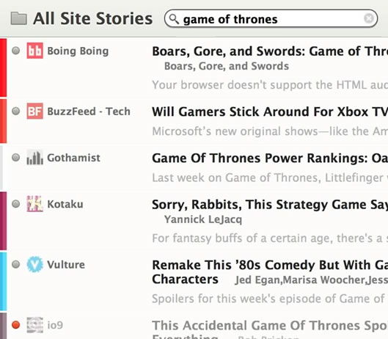Clear the game of thrones search query

[369, 18]
